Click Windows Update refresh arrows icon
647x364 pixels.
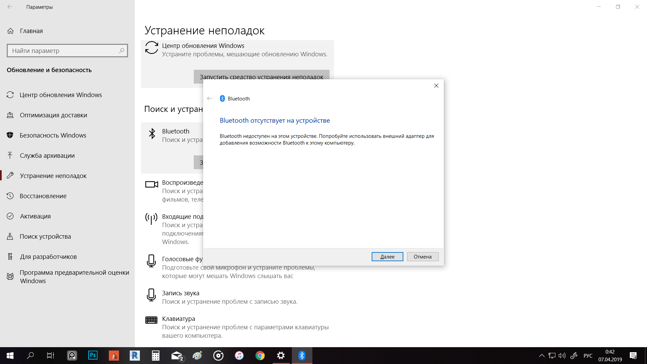[152, 48]
